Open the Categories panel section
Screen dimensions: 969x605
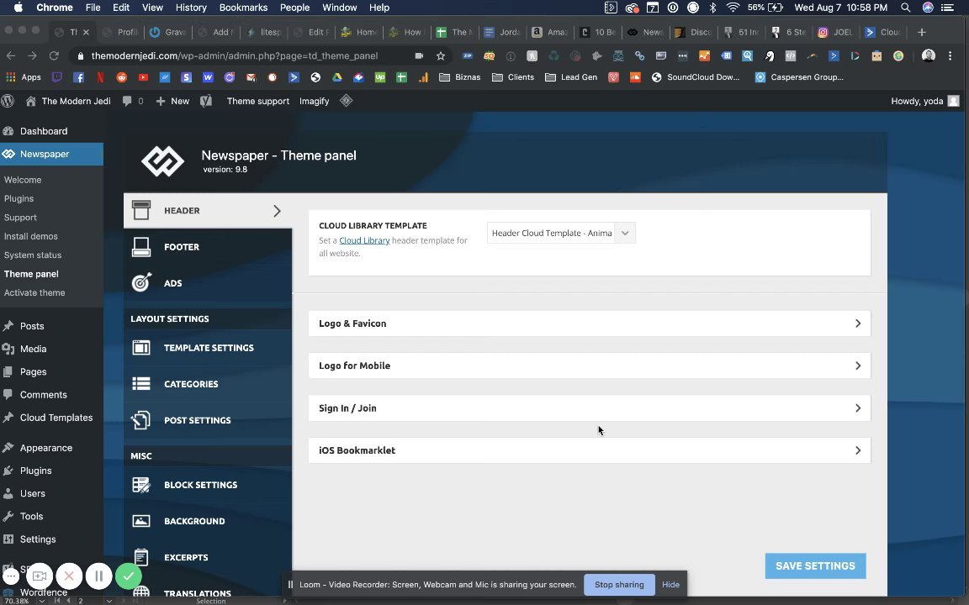click(x=208, y=384)
